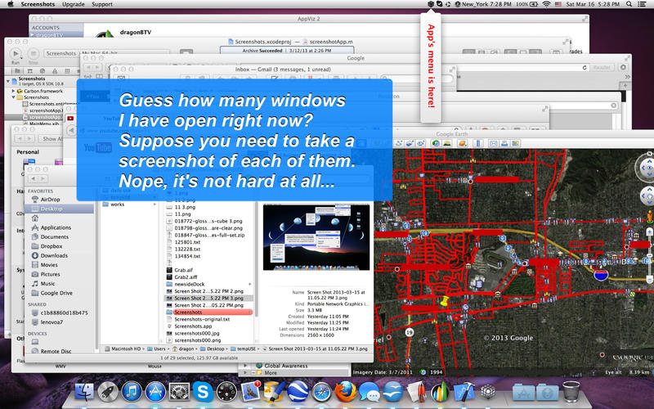Viewport: 654px width, 409px height.
Task: Click the sunlight toolbar icon in Google Earth
Action: coord(446,144)
